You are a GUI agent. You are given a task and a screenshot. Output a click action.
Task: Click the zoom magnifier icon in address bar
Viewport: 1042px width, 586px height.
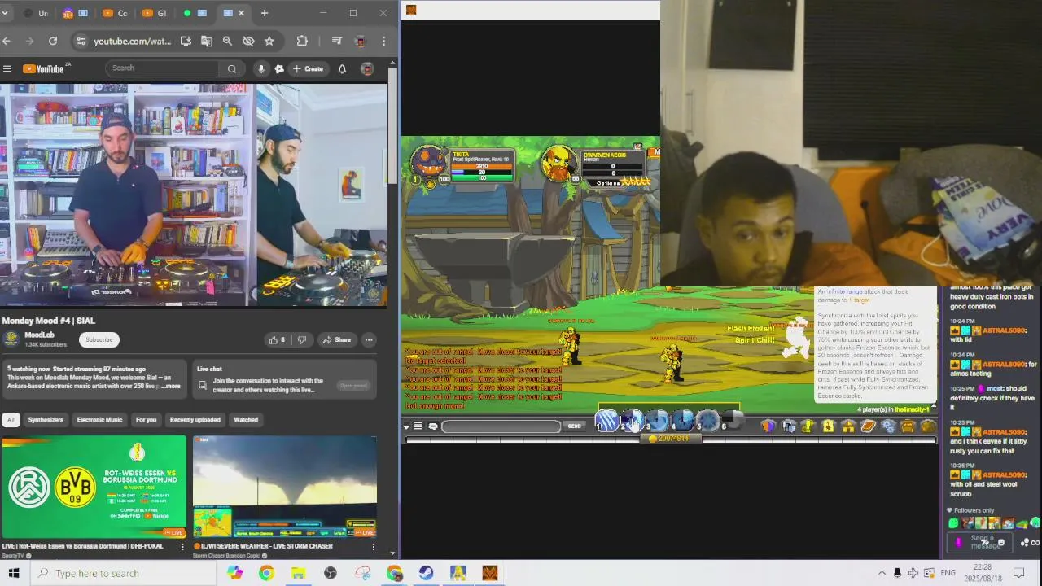(227, 41)
